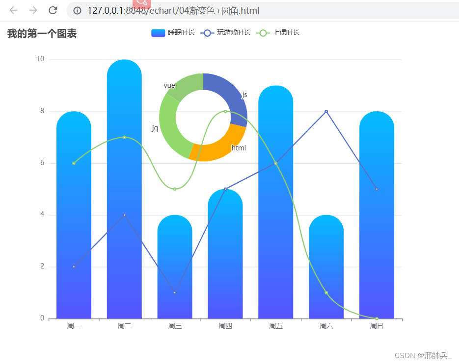This screenshot has height=364, width=459.
Task: Click the green line point at 周一
Action: [x=74, y=163]
